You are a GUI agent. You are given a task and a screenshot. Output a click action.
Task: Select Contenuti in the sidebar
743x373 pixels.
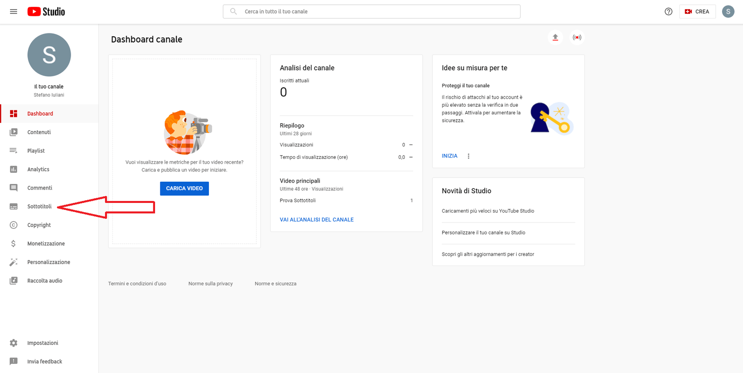39,132
